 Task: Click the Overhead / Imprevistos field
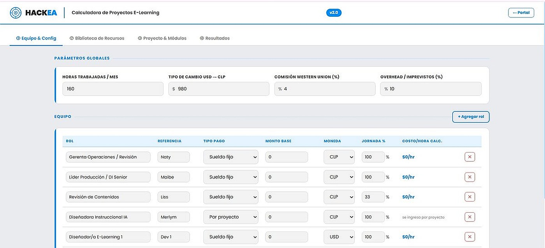[x=431, y=89]
